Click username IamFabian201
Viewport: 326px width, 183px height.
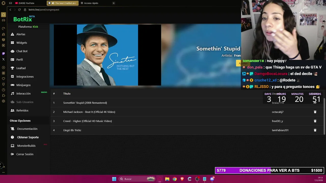point(280,130)
